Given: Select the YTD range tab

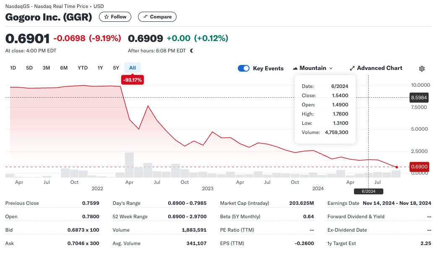Looking at the screenshot, I should (x=83, y=67).
